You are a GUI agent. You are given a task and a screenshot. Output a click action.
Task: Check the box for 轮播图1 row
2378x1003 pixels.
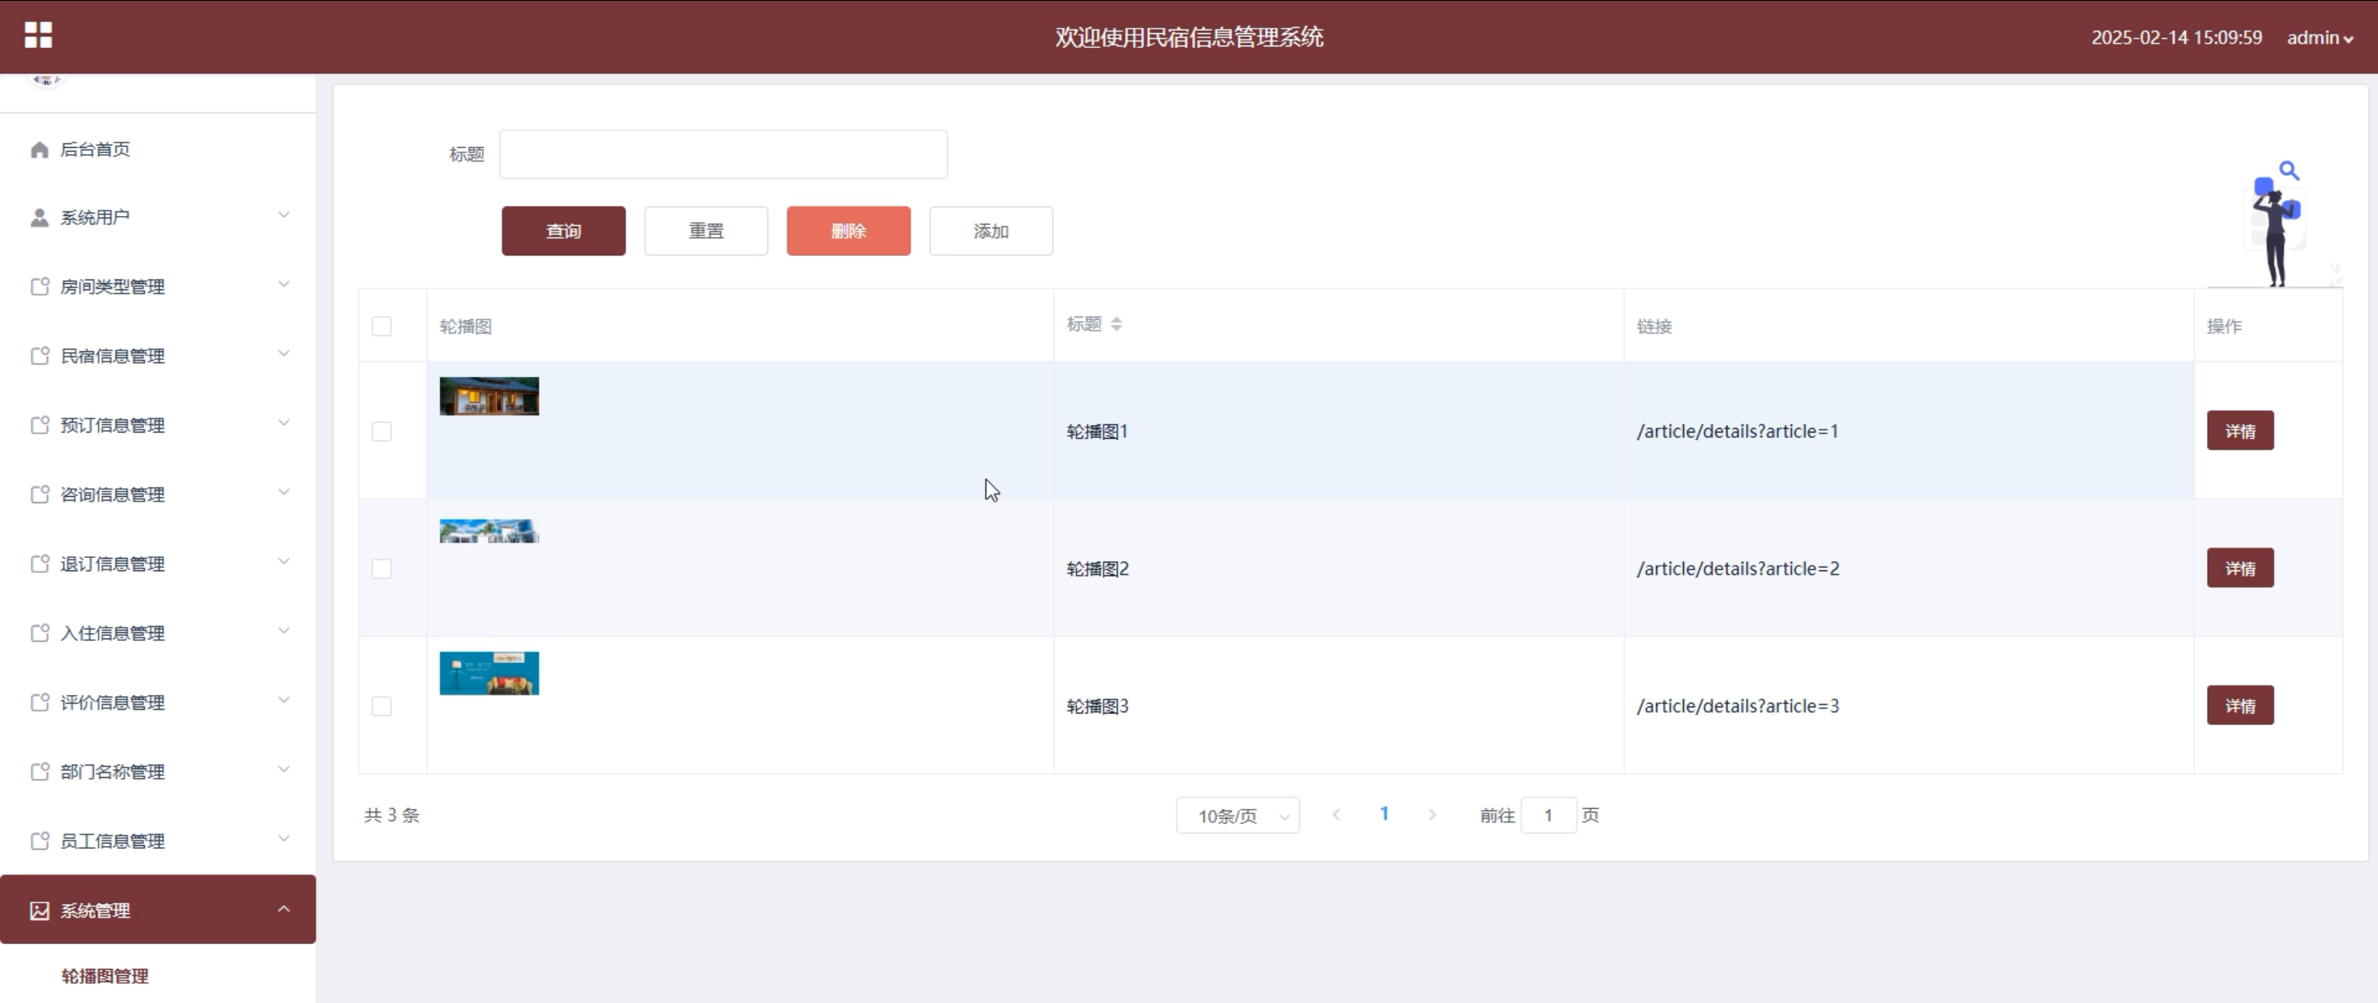381,431
